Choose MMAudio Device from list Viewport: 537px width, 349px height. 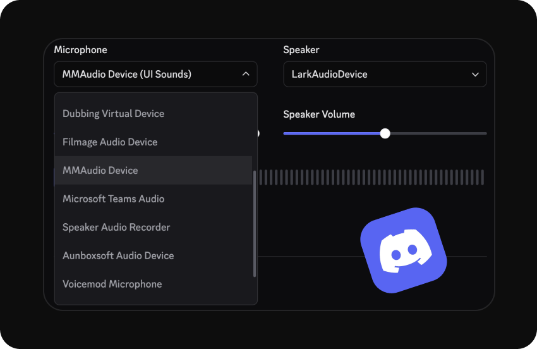154,170
